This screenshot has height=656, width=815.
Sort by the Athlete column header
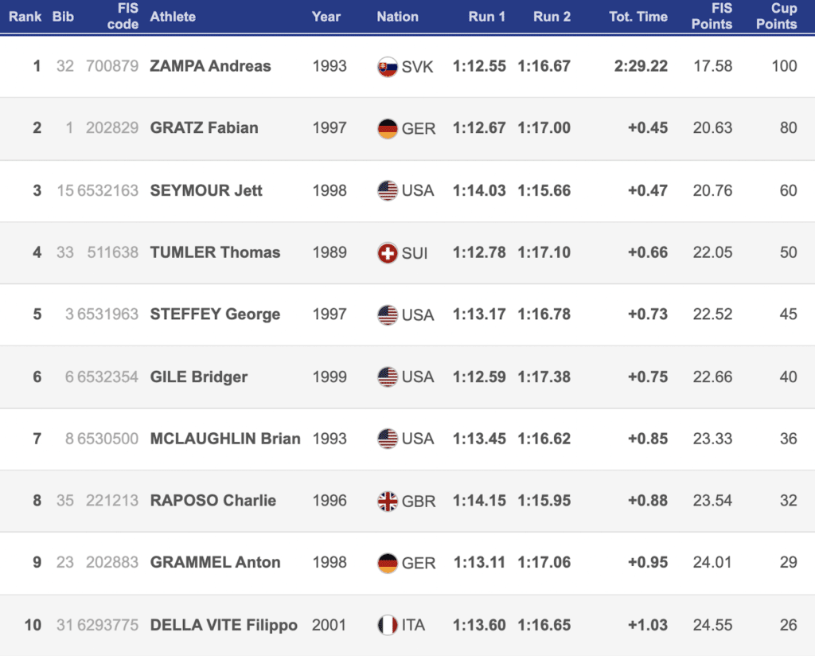click(173, 16)
